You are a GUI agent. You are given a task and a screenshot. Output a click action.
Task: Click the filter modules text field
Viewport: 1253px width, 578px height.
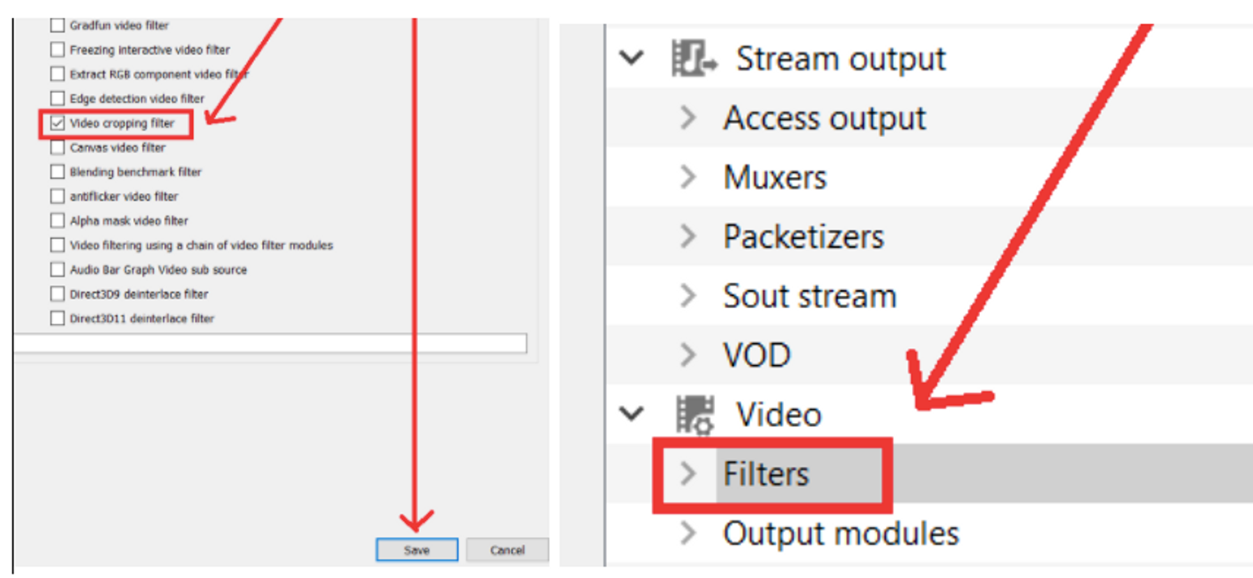(268, 344)
